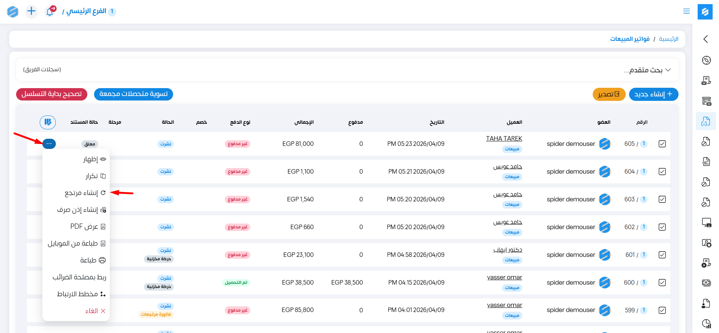Image resolution: width=719 pixels, height=333 pixels.
Task: Click the plus quick-add icon in top bar
Action: pyautogui.click(x=31, y=11)
